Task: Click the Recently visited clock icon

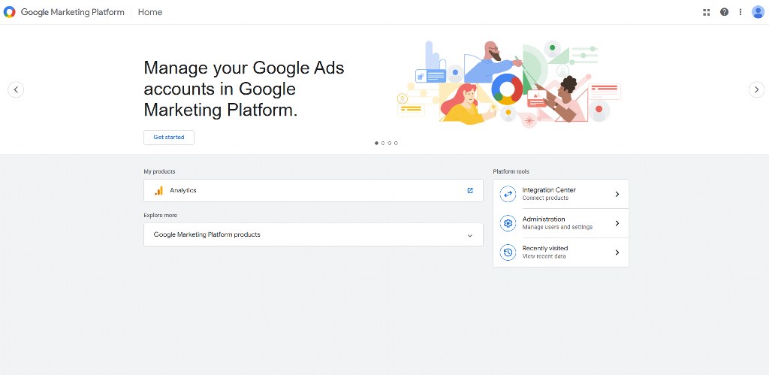Action: pyautogui.click(x=508, y=253)
